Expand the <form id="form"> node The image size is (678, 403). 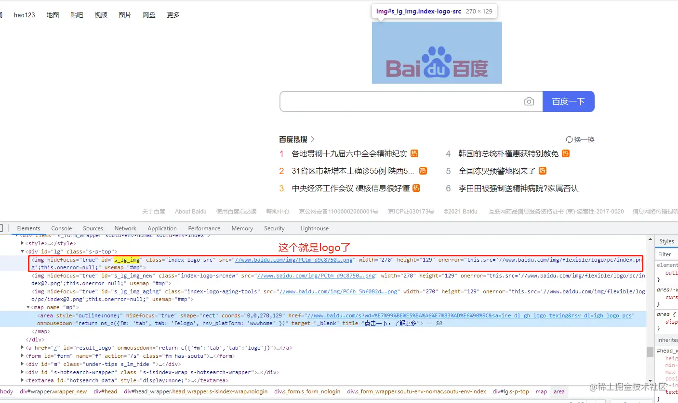[22, 356]
